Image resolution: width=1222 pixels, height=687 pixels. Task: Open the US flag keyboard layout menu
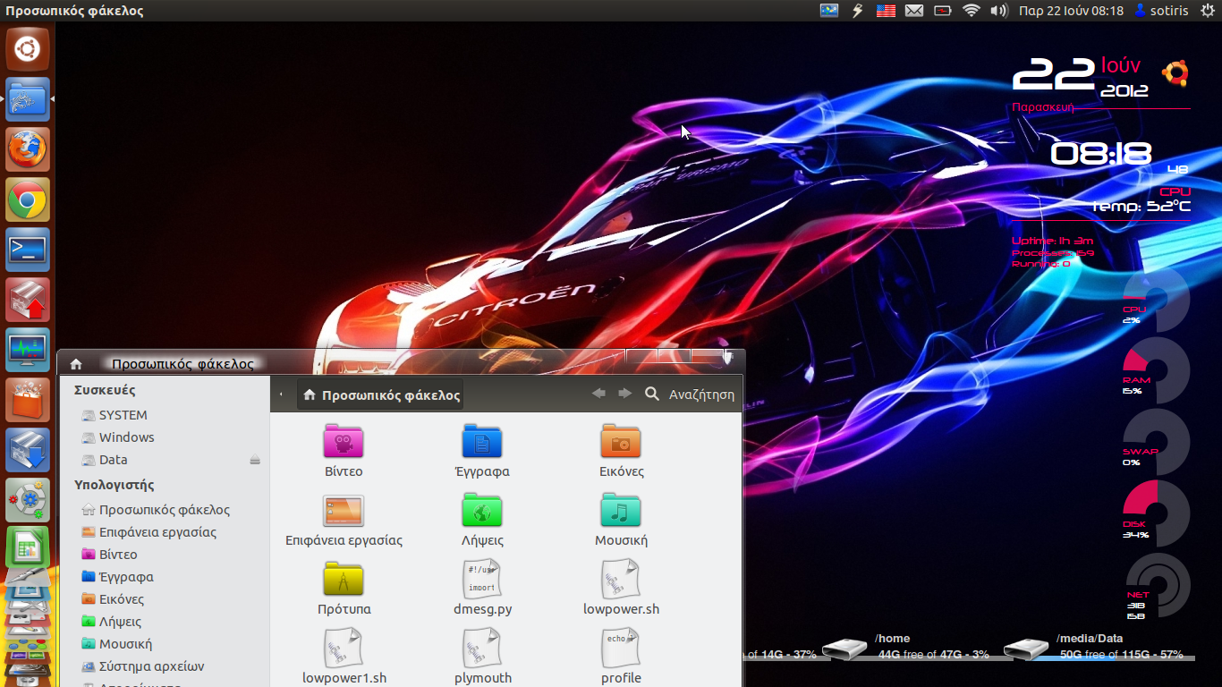(x=886, y=11)
